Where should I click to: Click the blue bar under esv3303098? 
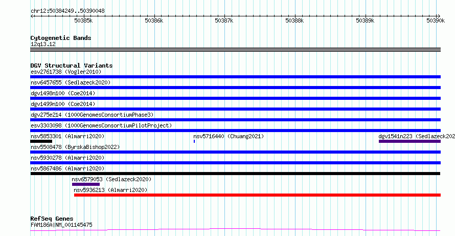pos(235,131)
